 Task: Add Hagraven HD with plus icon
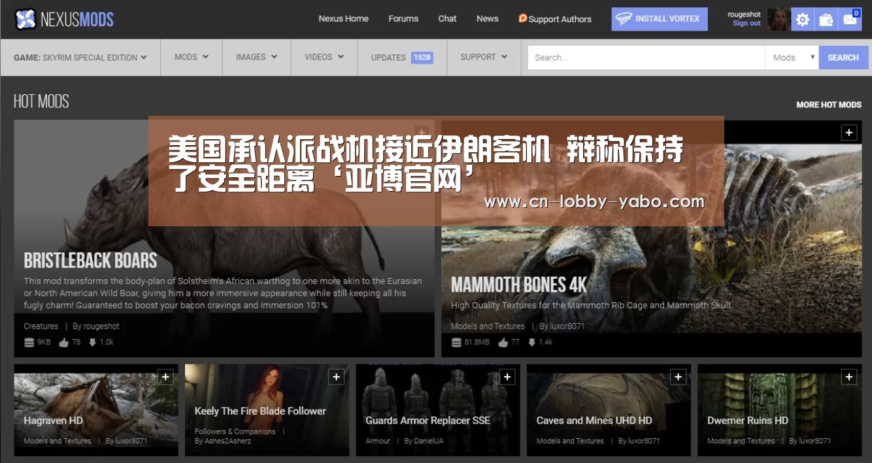point(165,377)
